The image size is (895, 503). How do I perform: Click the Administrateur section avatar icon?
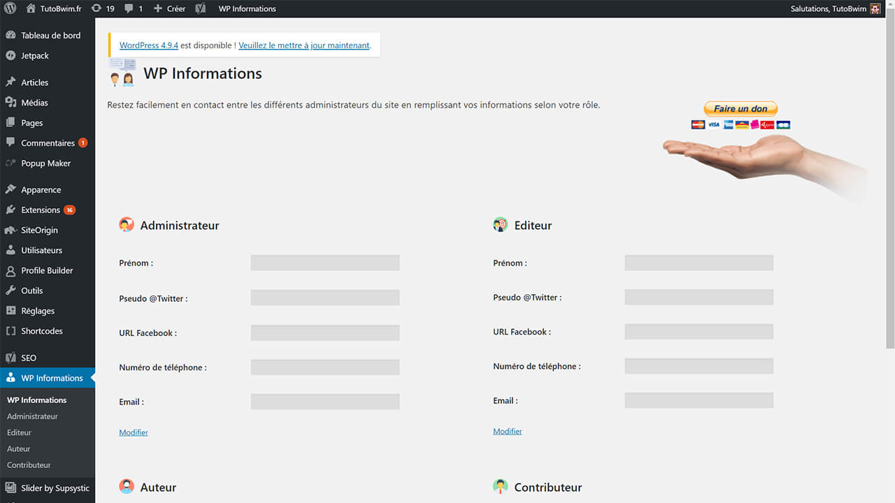[127, 224]
